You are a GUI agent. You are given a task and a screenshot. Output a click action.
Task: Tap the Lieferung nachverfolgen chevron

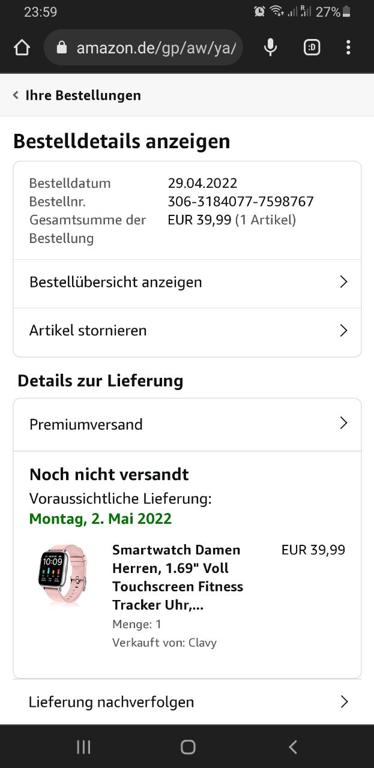tap(344, 701)
